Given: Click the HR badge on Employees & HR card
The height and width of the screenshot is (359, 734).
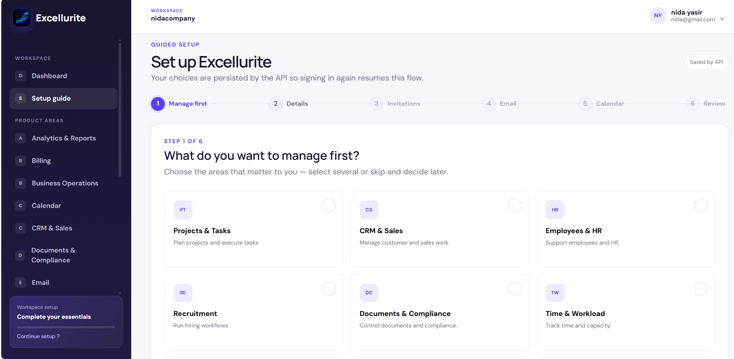Looking at the screenshot, I should point(555,210).
